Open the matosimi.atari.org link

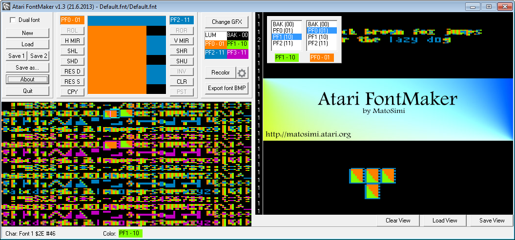tap(308, 134)
